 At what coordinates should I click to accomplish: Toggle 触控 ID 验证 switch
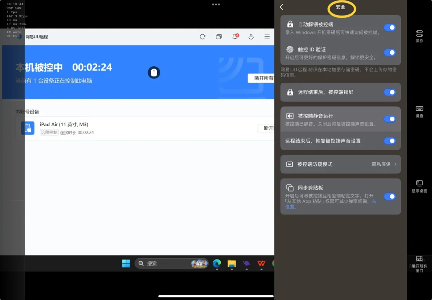click(x=390, y=53)
